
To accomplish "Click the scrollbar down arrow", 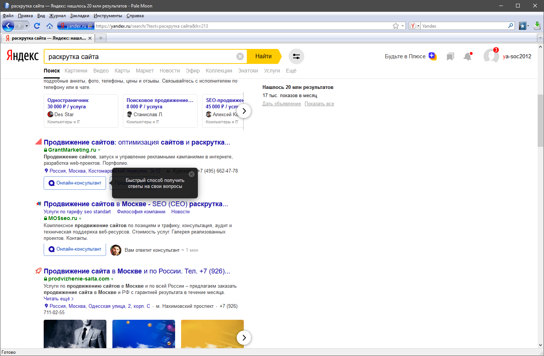I will [540, 345].
